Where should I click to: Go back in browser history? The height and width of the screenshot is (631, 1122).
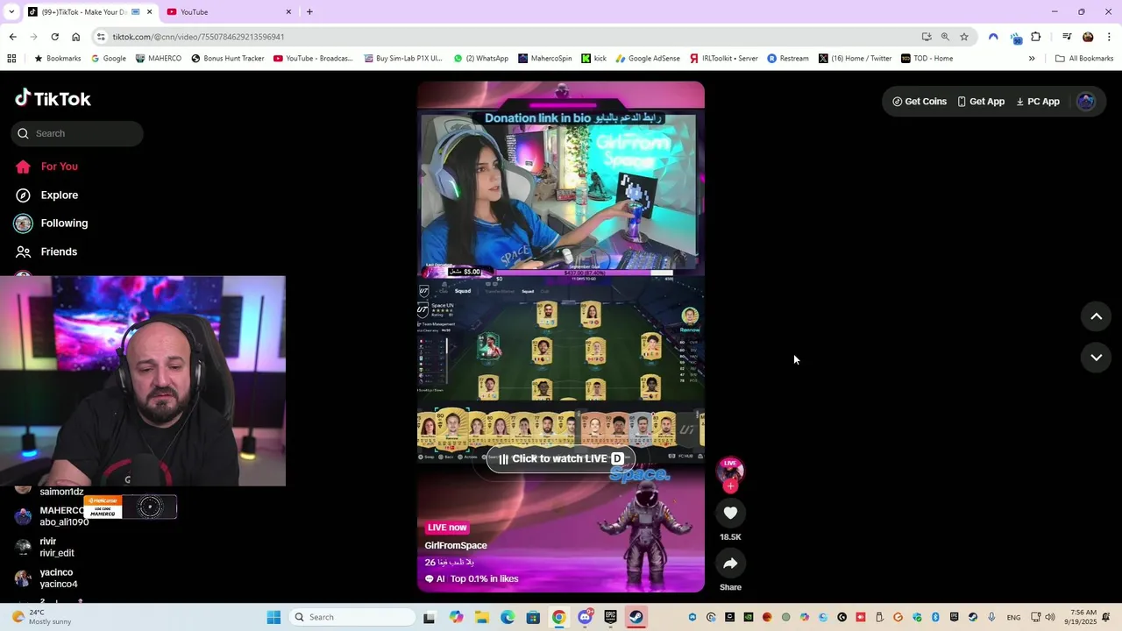coord(12,37)
